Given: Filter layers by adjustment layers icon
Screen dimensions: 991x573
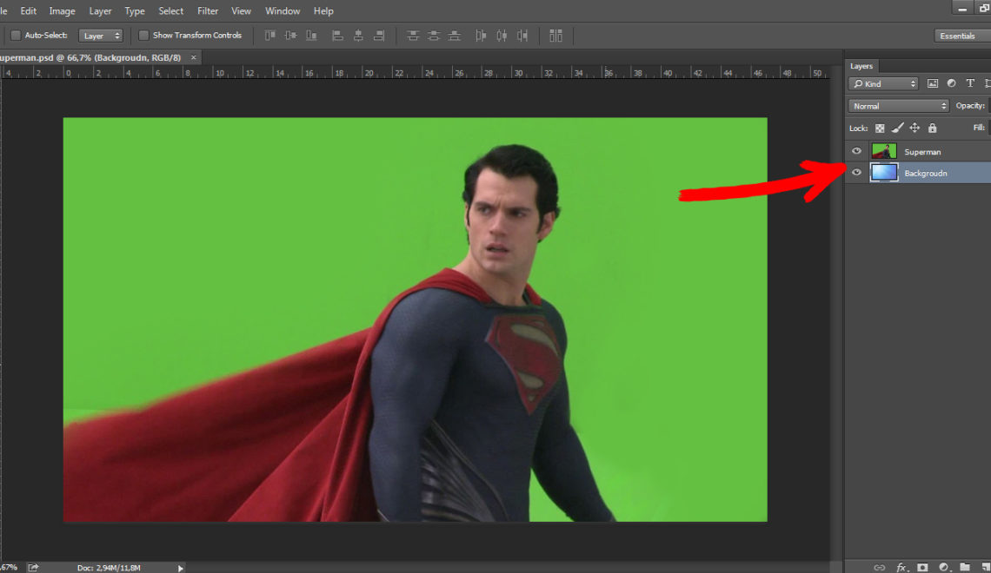Looking at the screenshot, I should (951, 83).
